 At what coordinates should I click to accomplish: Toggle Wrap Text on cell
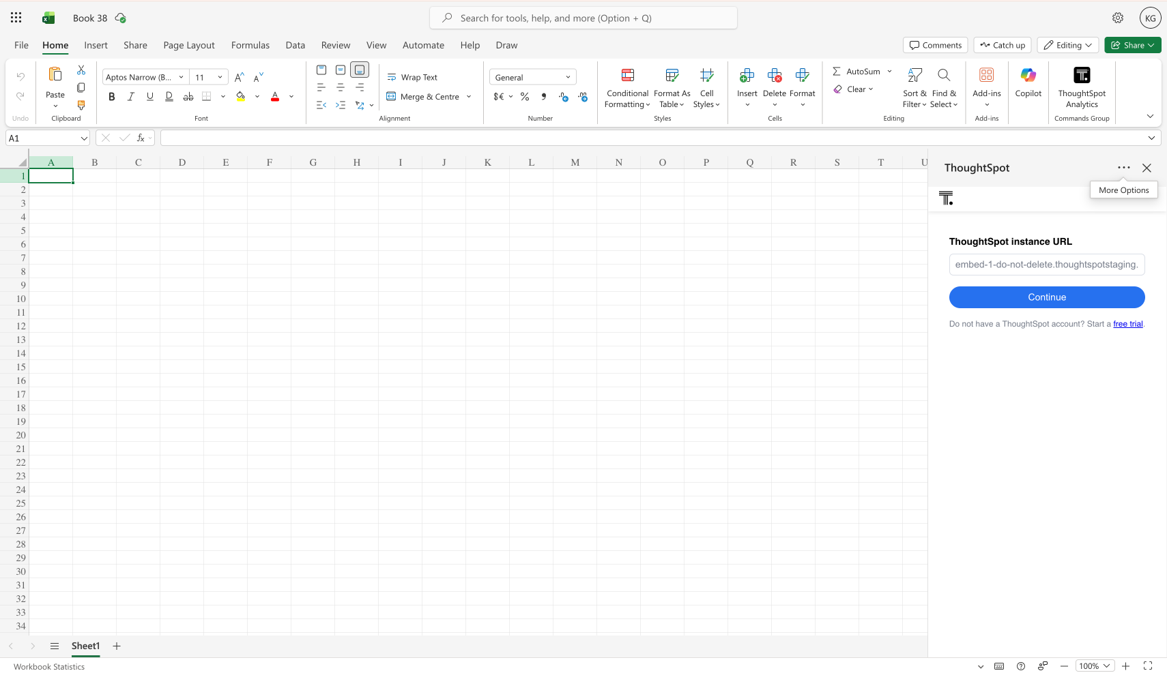pos(412,78)
